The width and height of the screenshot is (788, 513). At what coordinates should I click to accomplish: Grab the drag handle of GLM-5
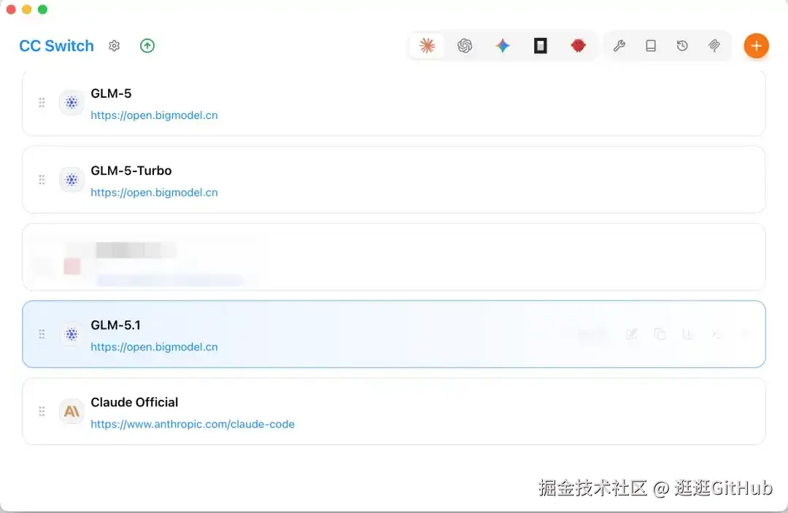click(x=42, y=102)
